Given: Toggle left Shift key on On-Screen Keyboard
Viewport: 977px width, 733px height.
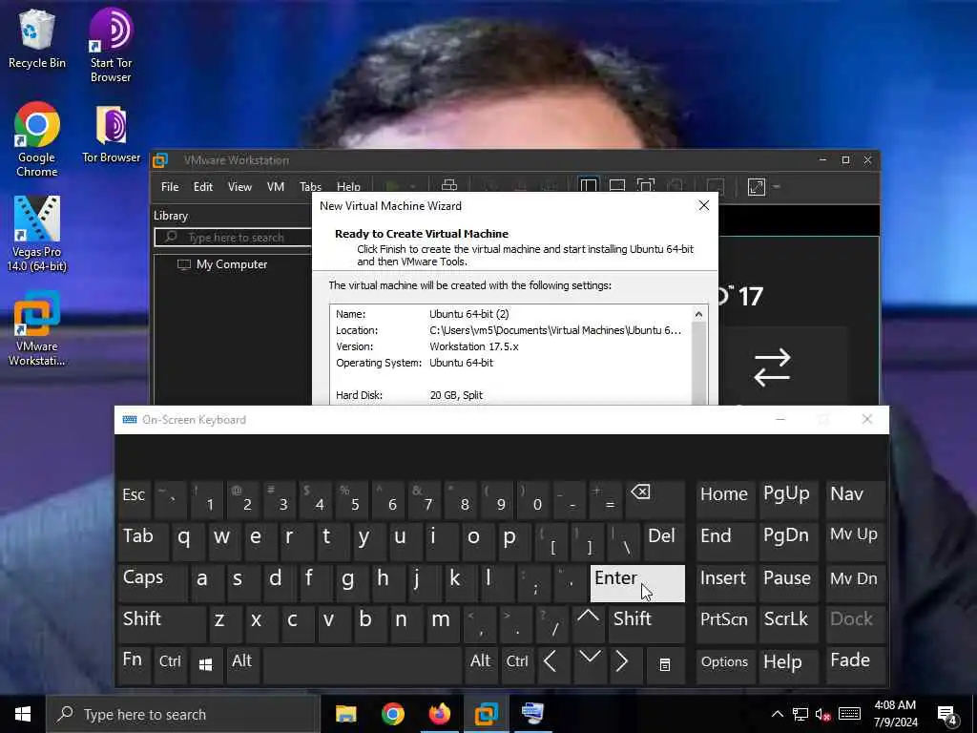Looking at the screenshot, I should [x=161, y=623].
